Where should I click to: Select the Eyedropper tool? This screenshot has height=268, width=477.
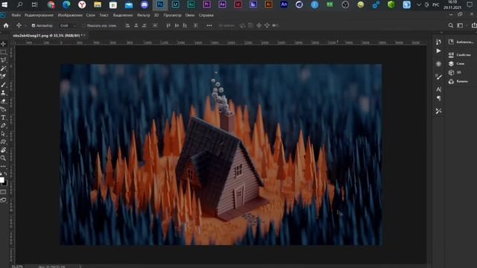3,77
